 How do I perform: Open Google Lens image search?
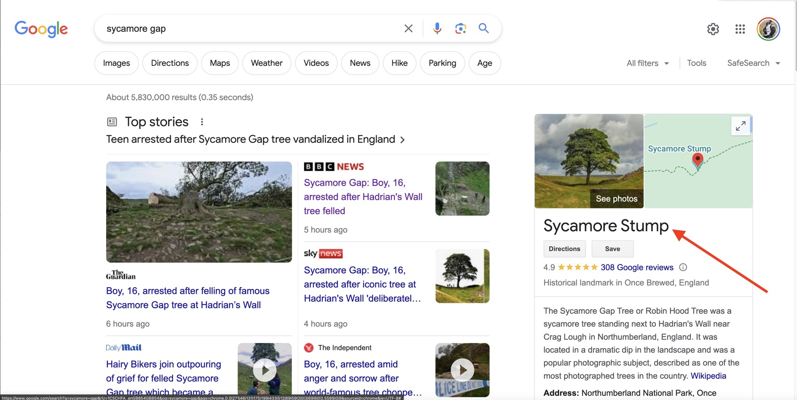tap(460, 29)
